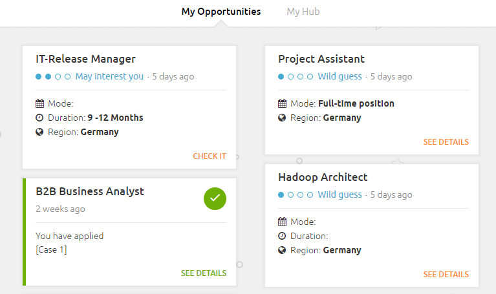Screen dimensions: 496x294
Task: Click clock Duration icon in Hadoop Architect card
Action: 282,236
